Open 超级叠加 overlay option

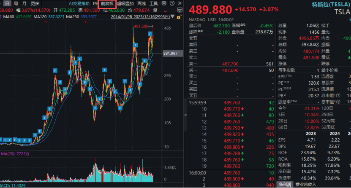pyautogui.click(x=125, y=3)
